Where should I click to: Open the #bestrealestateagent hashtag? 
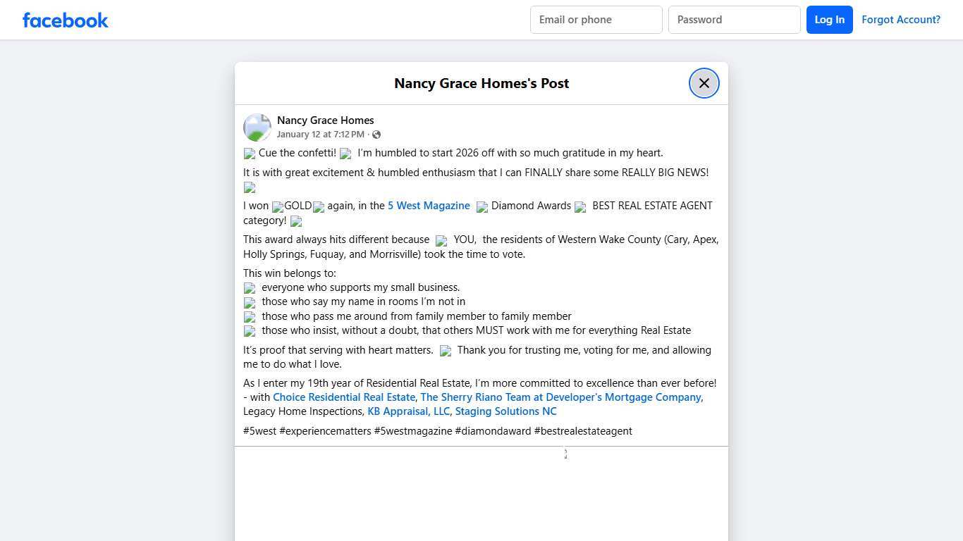(x=583, y=431)
